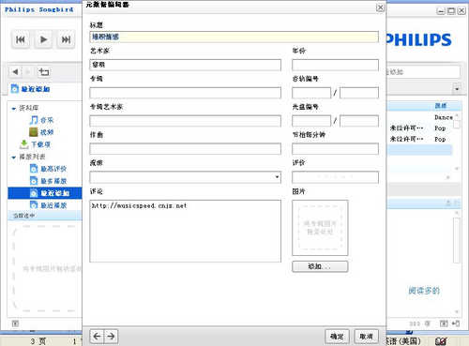The width and height of the screenshot is (469, 346).
Task: Select the first Pop genre row in the track list
Action: pyautogui.click(x=419, y=128)
